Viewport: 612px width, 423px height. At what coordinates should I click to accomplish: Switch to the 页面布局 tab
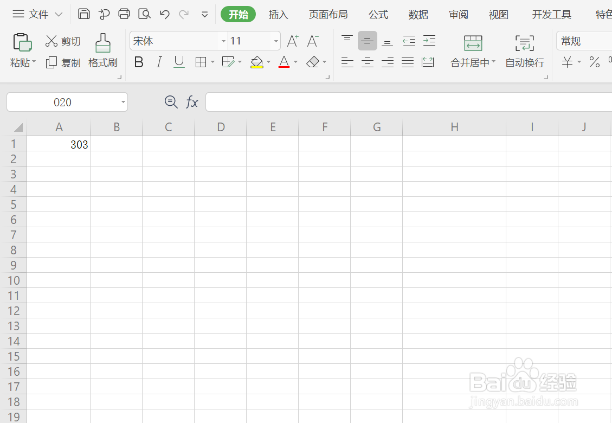point(328,15)
